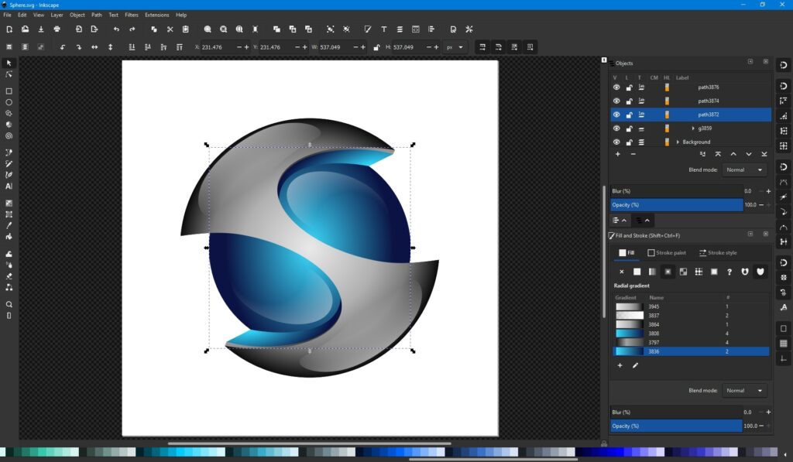Set fill to pattern type
Image resolution: width=793 pixels, height=462 pixels.
click(x=682, y=272)
